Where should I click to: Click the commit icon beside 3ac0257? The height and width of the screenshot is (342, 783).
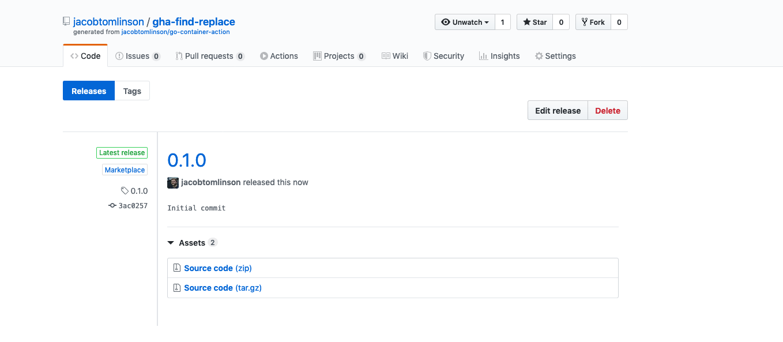112,205
